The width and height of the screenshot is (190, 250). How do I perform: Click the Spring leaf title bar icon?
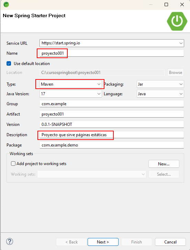click(x=6, y=4)
